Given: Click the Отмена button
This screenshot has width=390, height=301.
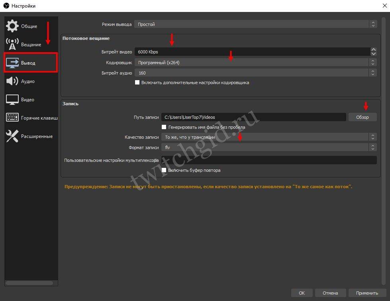Looking at the screenshot, I should pyautogui.click(x=330, y=293).
